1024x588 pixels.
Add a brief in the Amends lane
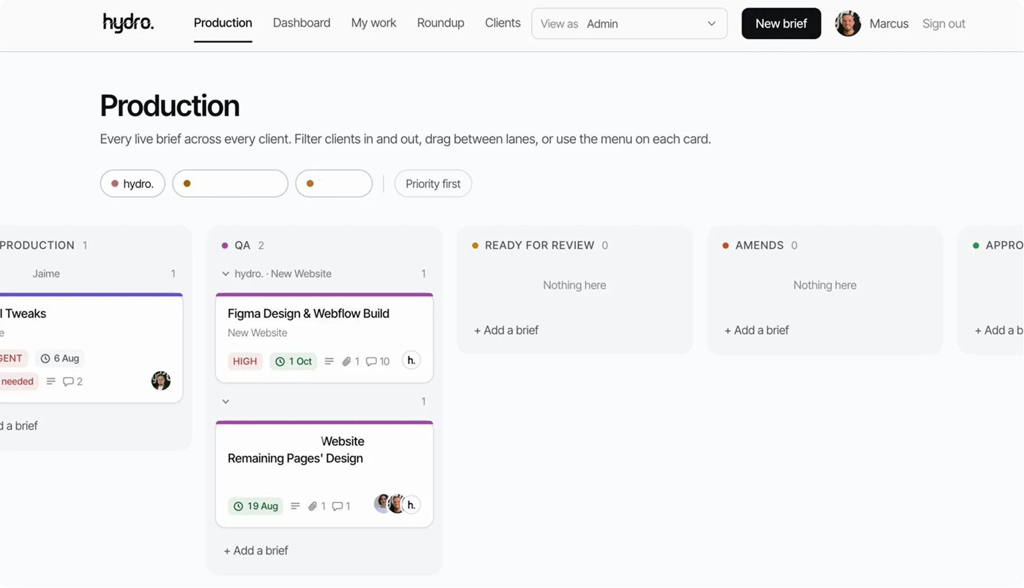coord(756,331)
